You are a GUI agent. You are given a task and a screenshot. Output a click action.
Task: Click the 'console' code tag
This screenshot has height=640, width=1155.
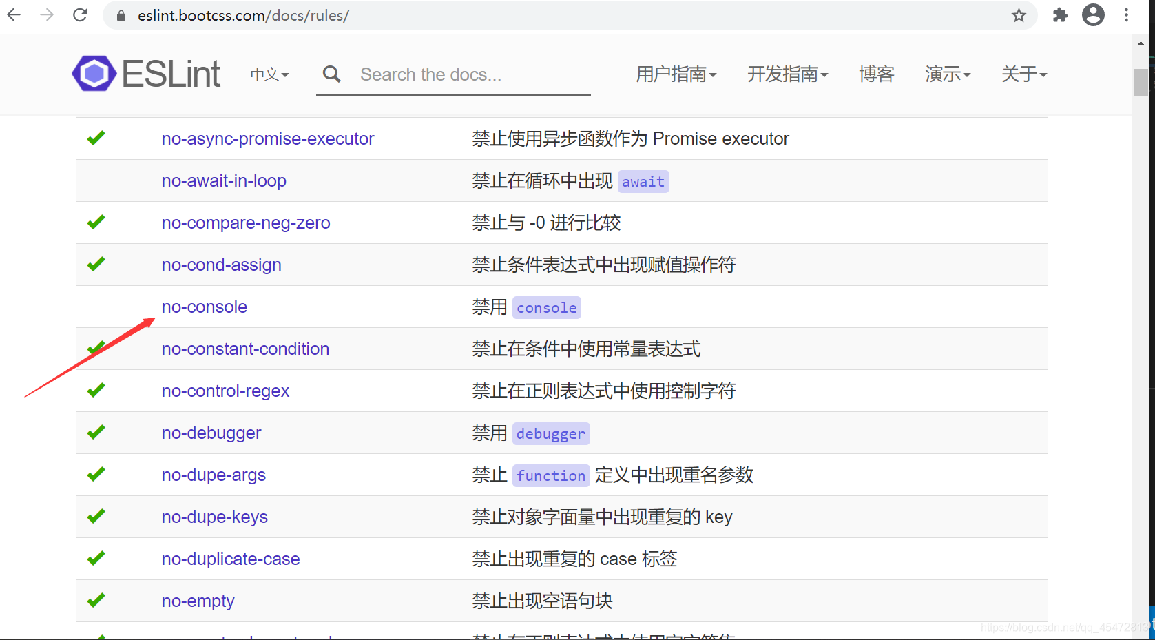pos(547,308)
